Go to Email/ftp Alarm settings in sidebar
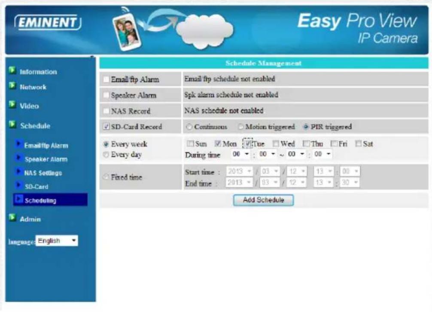The image size is (432, 312). pyautogui.click(x=46, y=146)
